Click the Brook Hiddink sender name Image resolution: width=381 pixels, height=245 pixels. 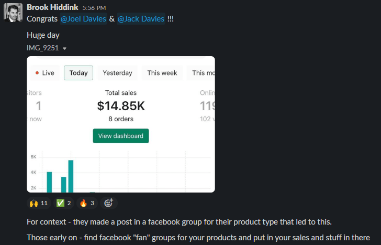click(x=52, y=7)
